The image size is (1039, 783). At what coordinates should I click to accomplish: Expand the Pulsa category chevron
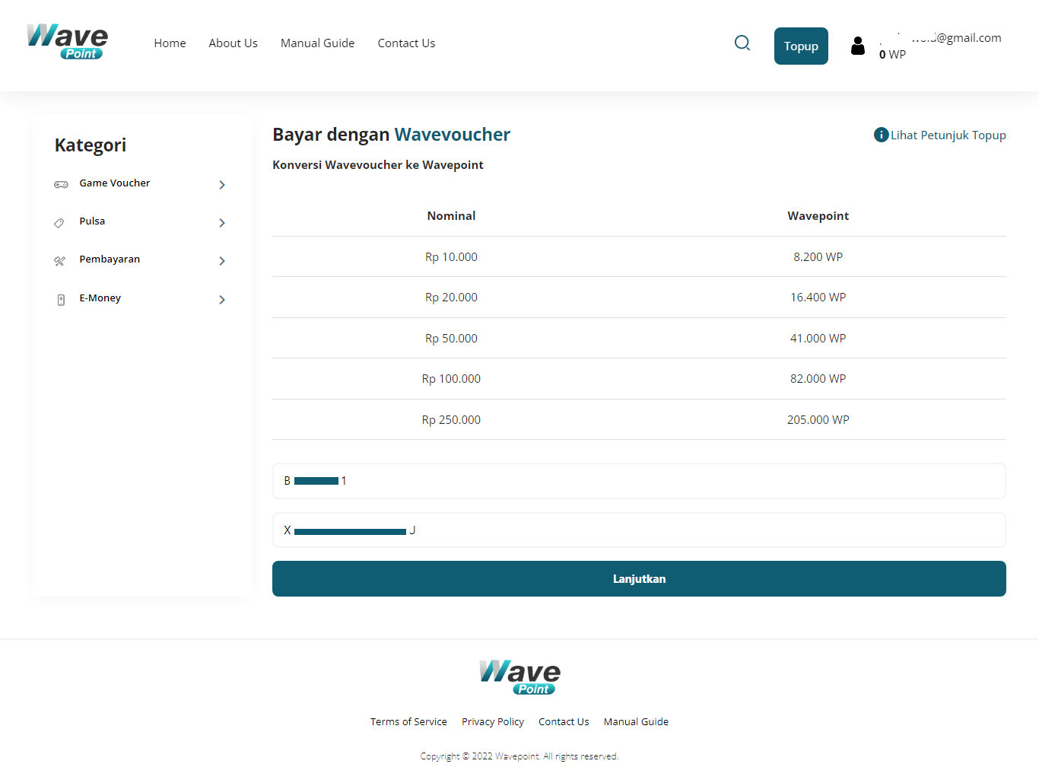(222, 223)
